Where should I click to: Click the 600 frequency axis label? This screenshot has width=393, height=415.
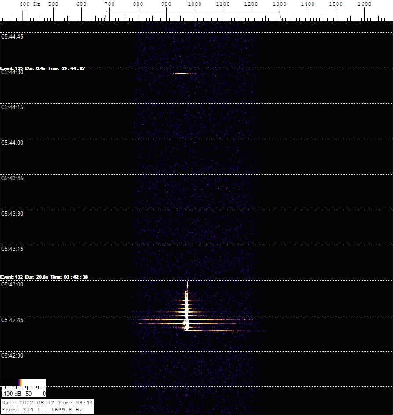coord(81,4)
